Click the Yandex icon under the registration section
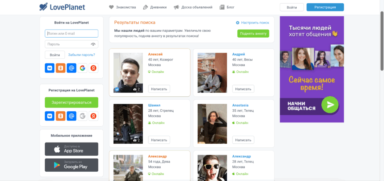 click(93, 116)
